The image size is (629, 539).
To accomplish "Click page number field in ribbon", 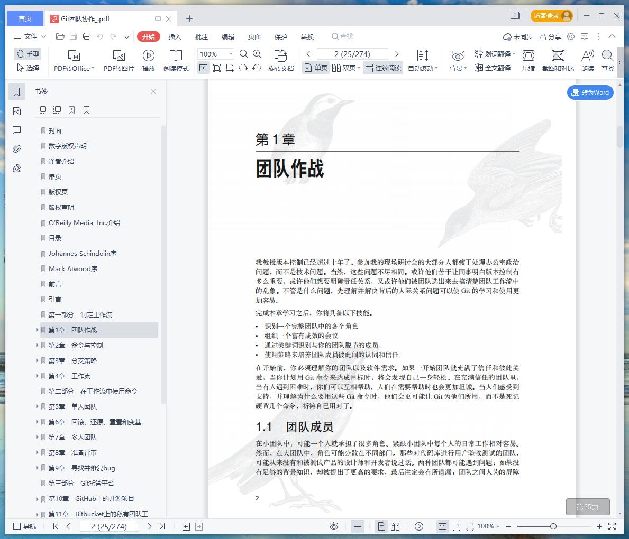I will click(x=352, y=54).
